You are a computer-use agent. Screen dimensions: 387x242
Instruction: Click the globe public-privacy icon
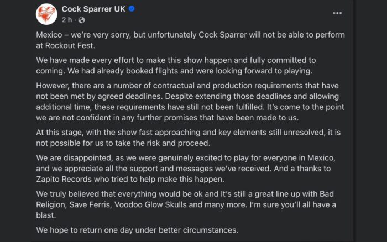[x=82, y=20]
